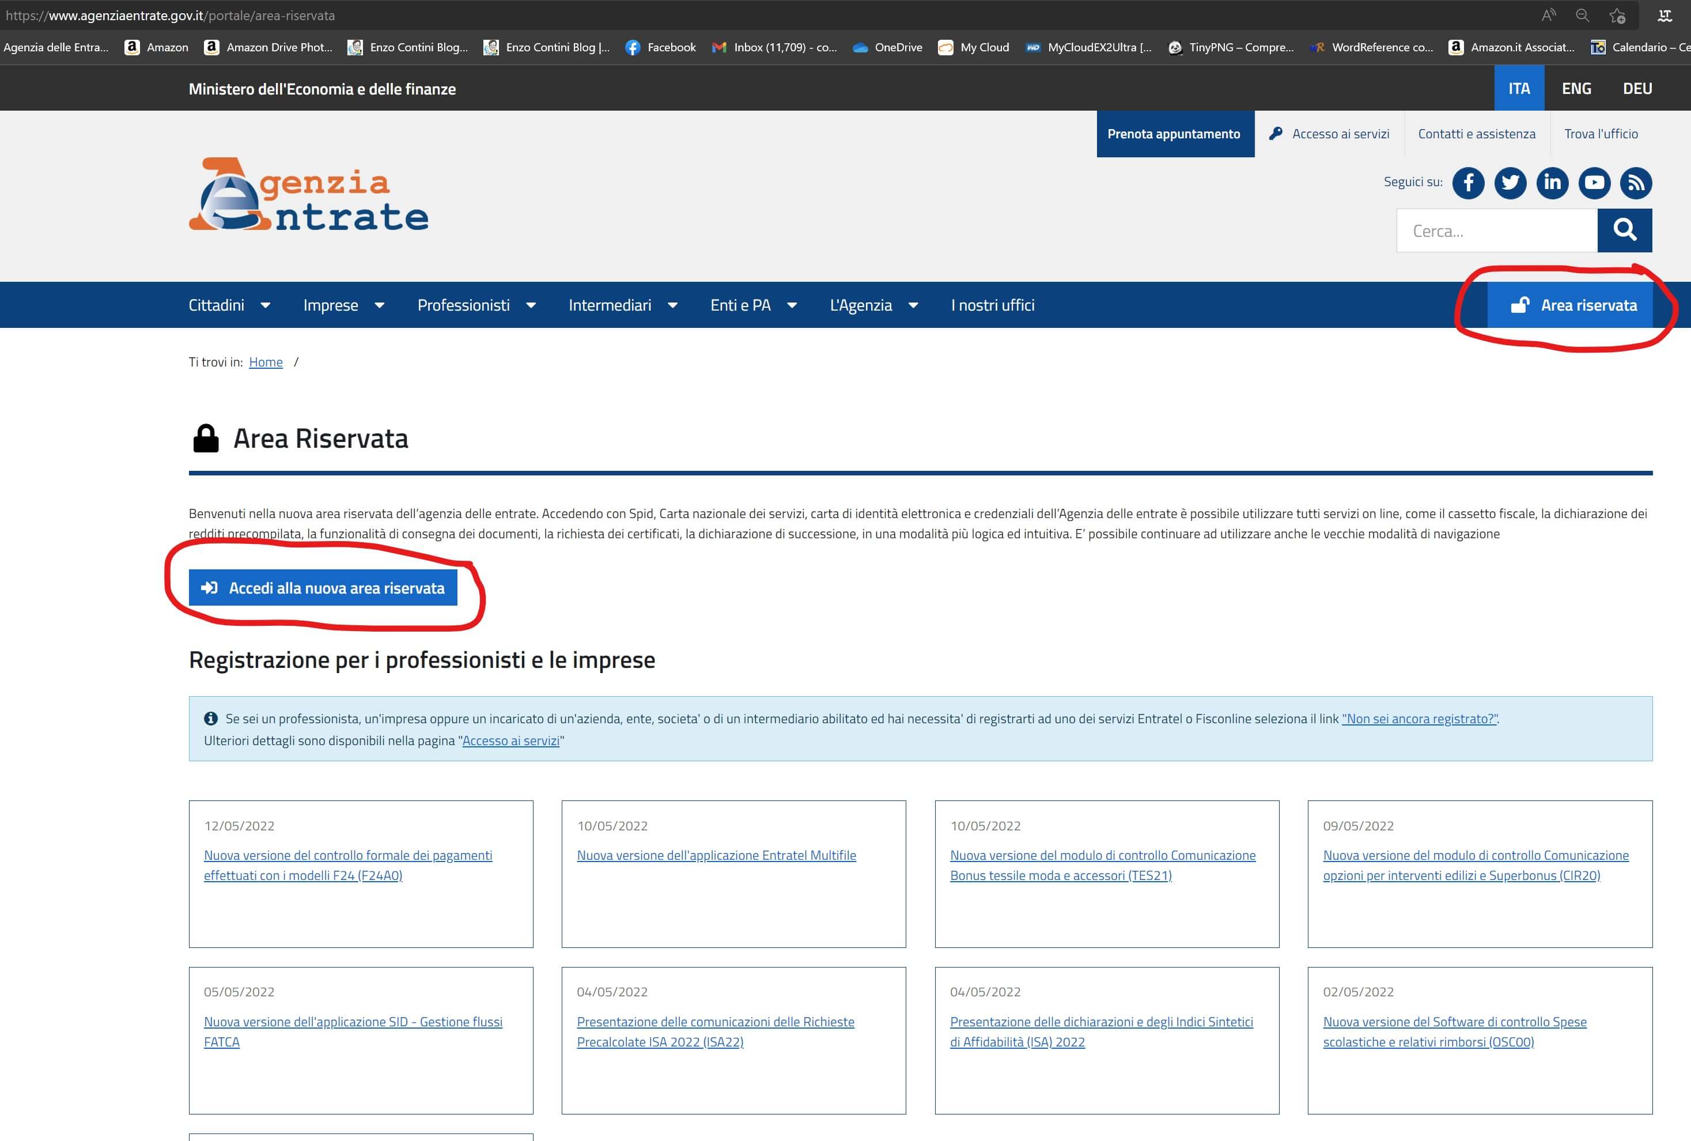
Task: Click browser zoom out magnifier icon
Action: (x=1582, y=16)
